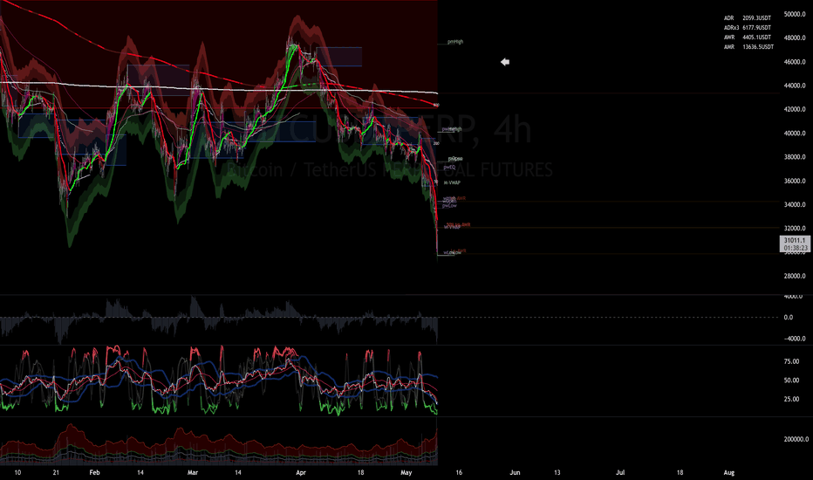Click the 48000.0 price axis label
Viewport: 813px width, 480px height.
click(795, 38)
